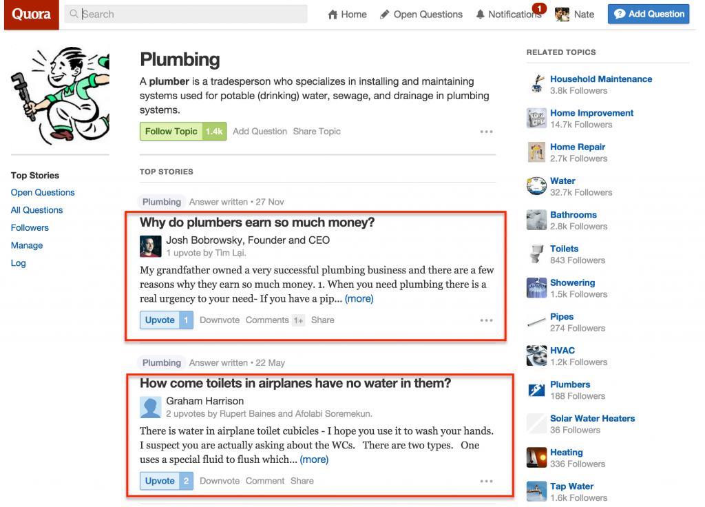Select All Questions in the left sidebar
Image resolution: width=705 pixels, height=507 pixels.
point(37,210)
